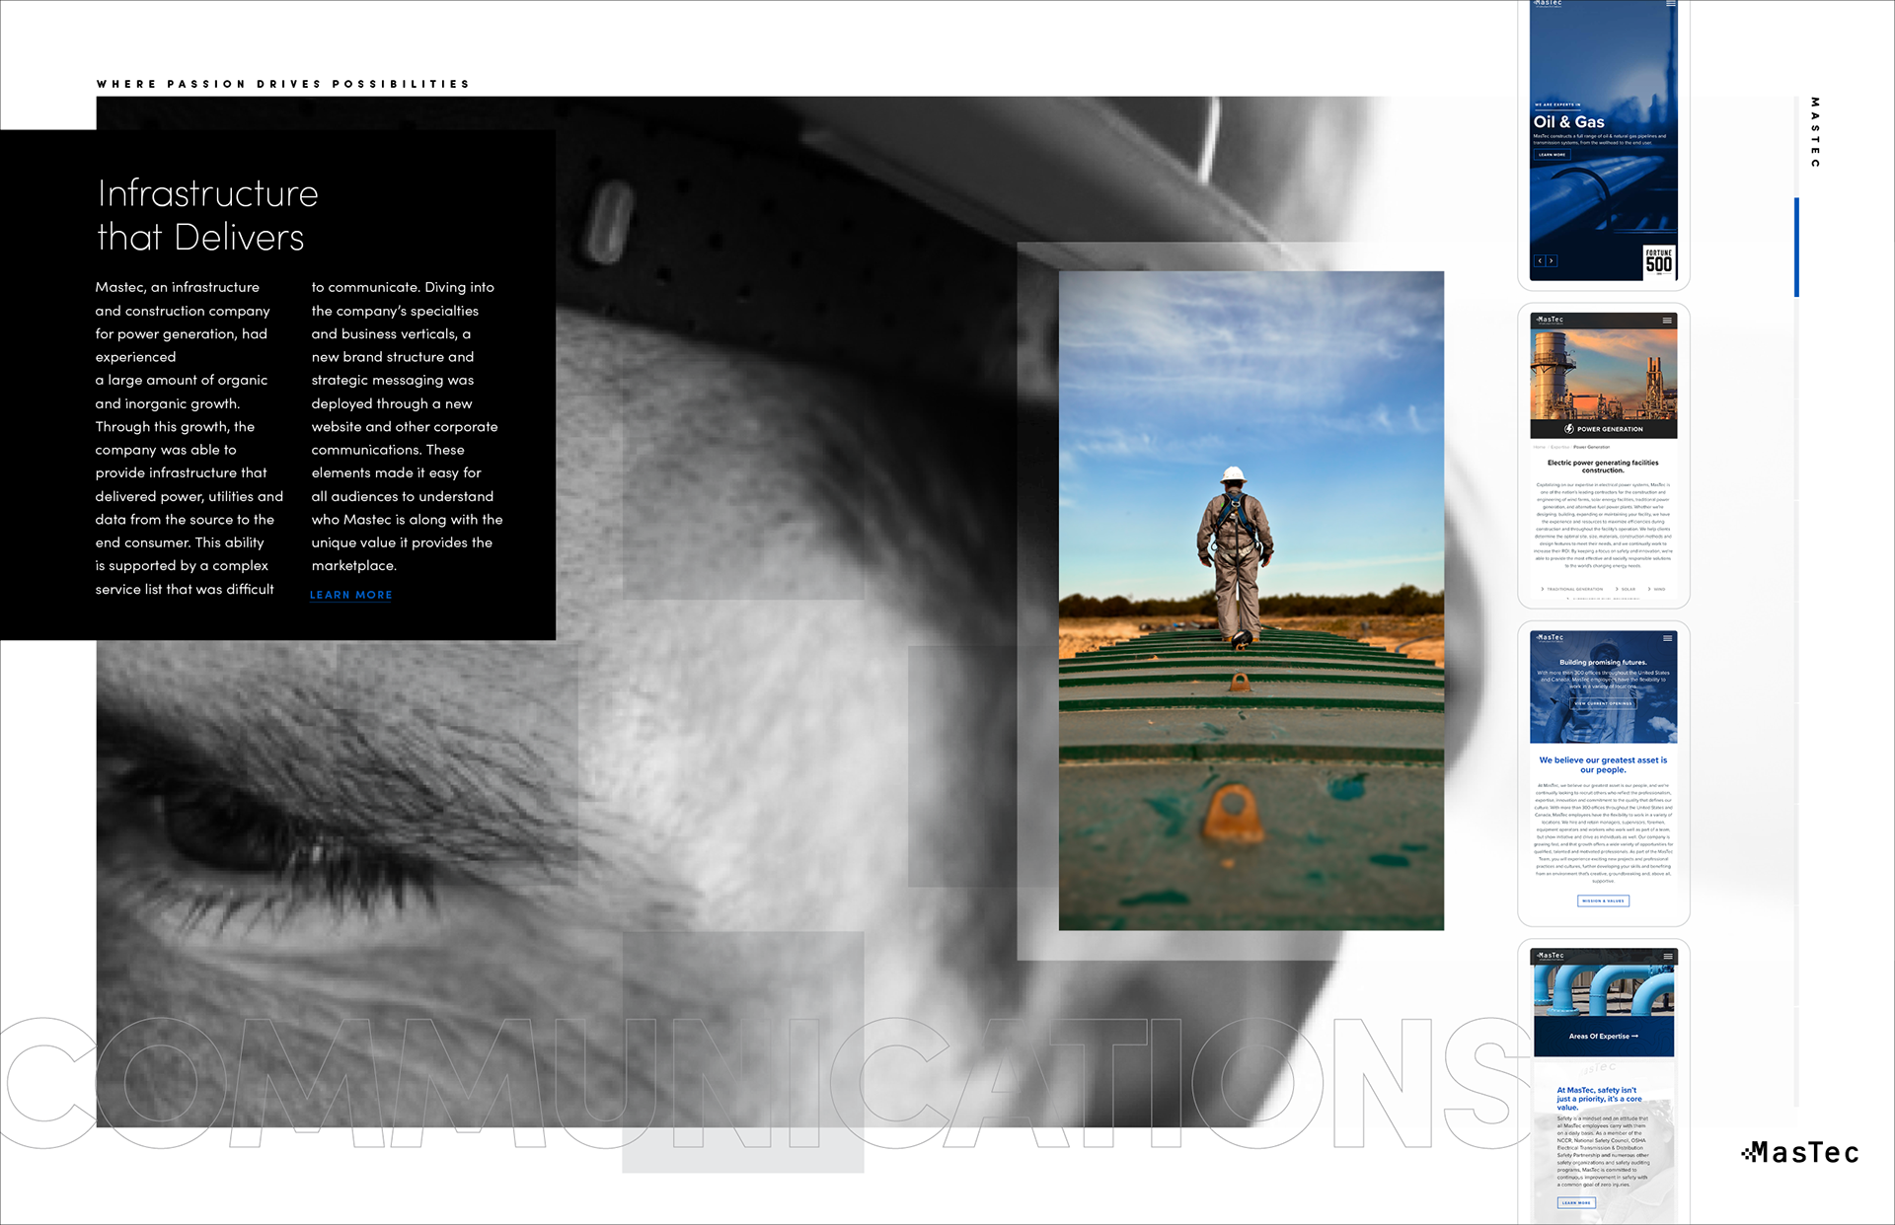This screenshot has width=1895, height=1225.
Task: Click LEARN MORE button under Oil & Gas
Action: click(1552, 155)
